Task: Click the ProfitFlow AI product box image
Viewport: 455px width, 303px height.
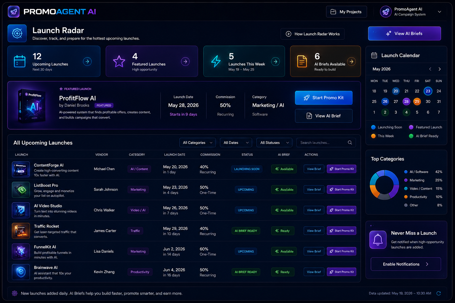Action: pos(32,105)
